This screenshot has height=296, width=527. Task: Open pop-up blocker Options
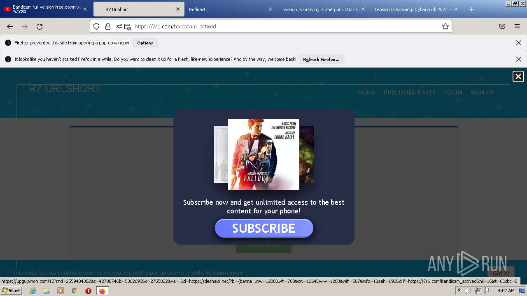[145, 43]
